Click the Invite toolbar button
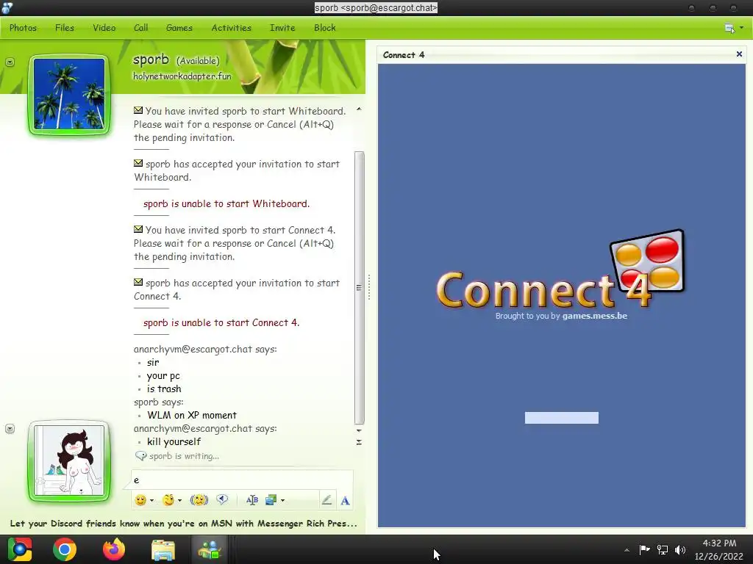 pos(282,28)
